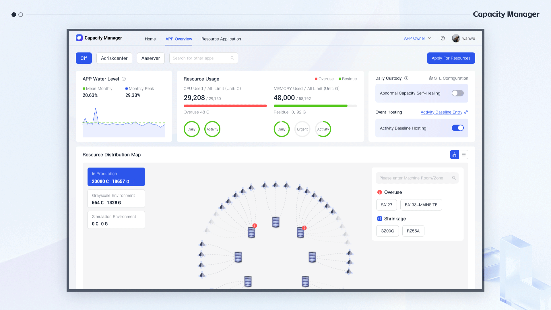Disable Activity Baseline Hosting toggle
This screenshot has height=310, width=551.
pyautogui.click(x=457, y=128)
